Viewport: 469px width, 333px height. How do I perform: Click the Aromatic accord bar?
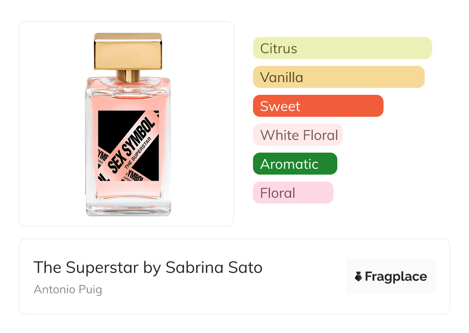(x=295, y=164)
